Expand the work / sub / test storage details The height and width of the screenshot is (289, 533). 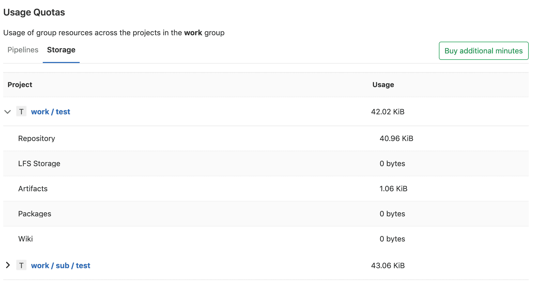pyautogui.click(x=7, y=265)
